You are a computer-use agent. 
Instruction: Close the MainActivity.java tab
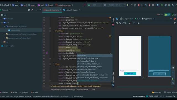coord(80,10)
